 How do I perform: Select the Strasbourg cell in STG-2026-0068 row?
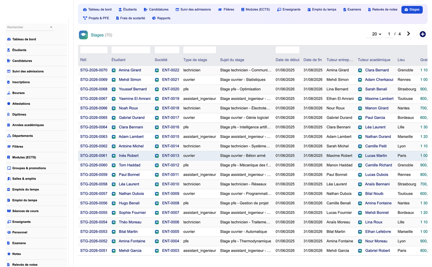(x=407, y=89)
